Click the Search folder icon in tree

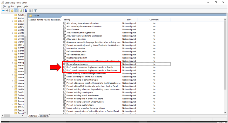[16, 110]
